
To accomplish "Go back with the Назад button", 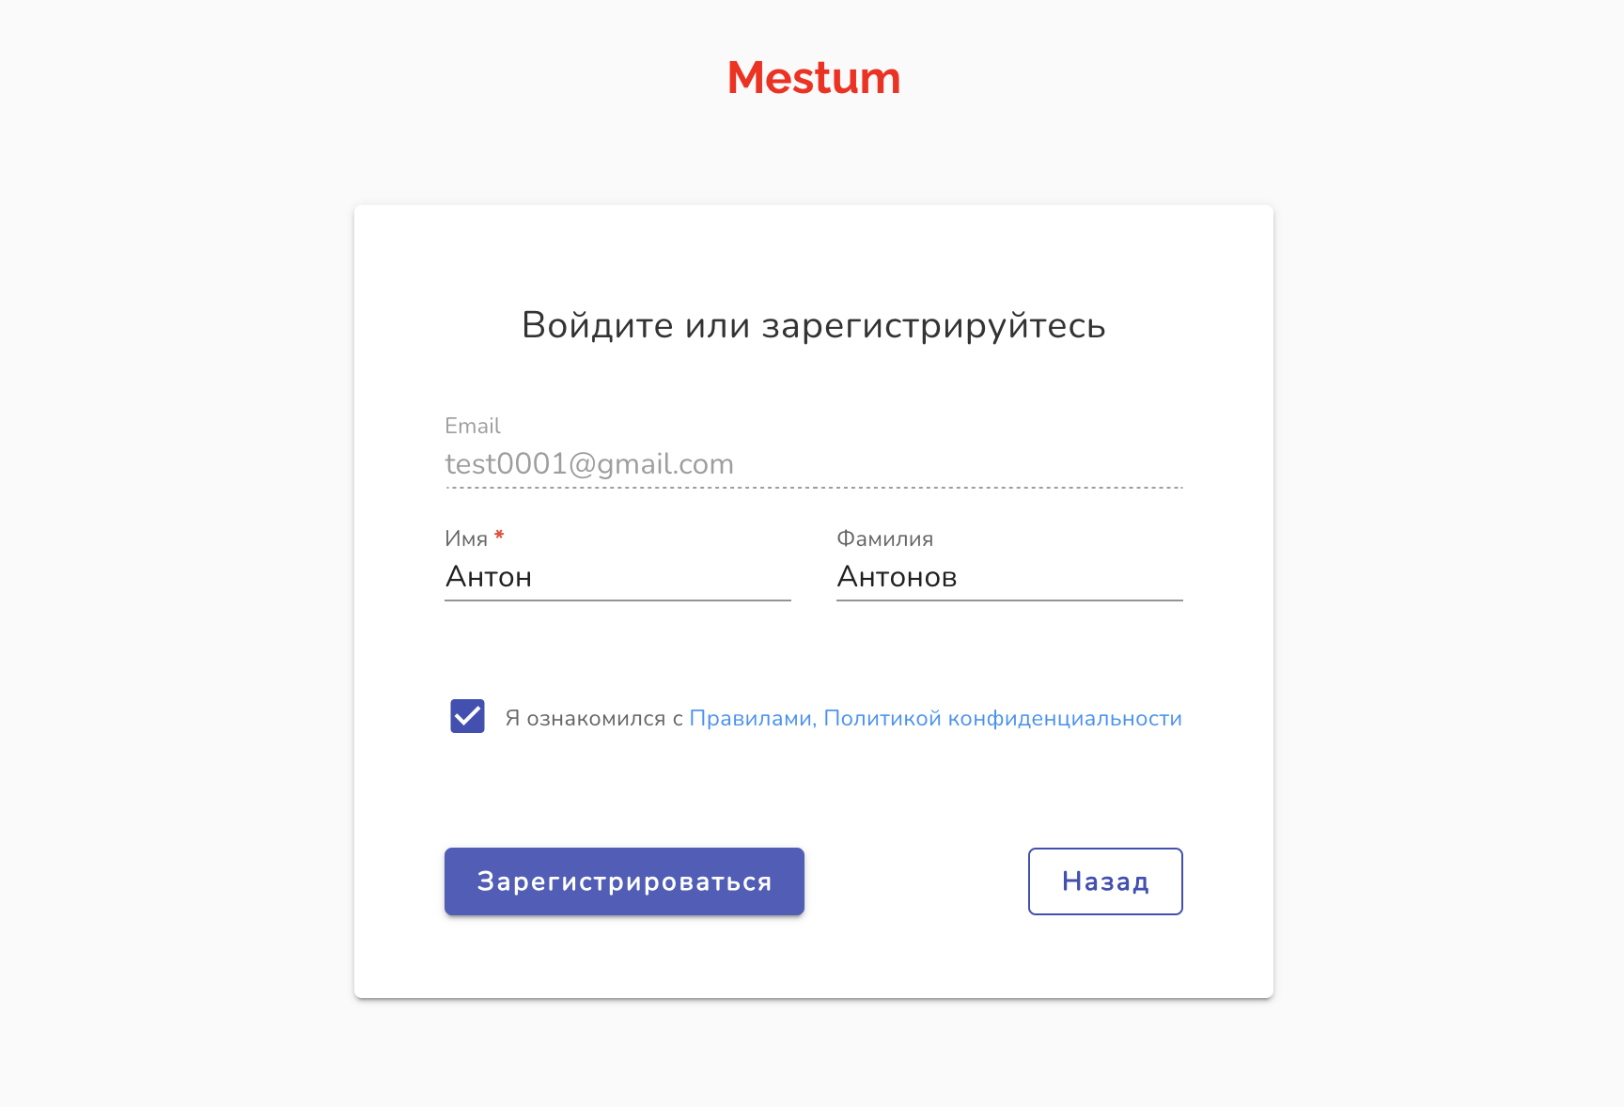I will (1105, 881).
